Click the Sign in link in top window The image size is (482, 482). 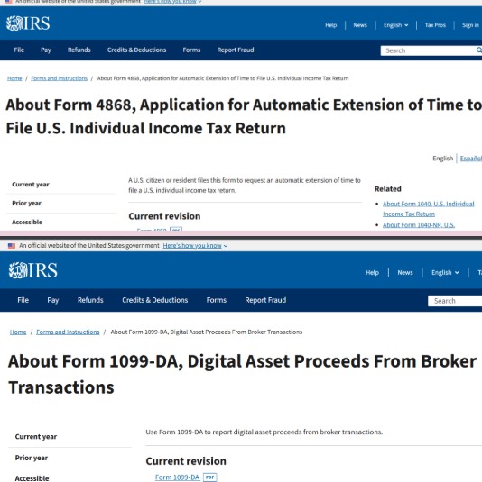[x=470, y=25]
